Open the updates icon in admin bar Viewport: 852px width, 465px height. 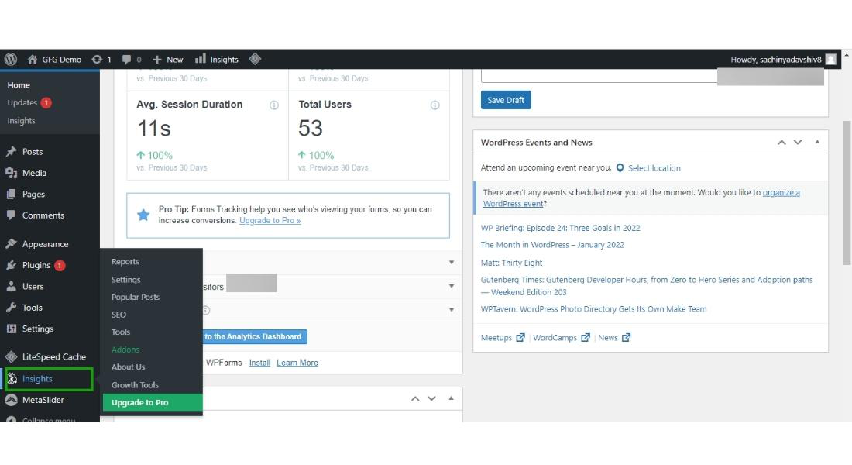coord(97,59)
